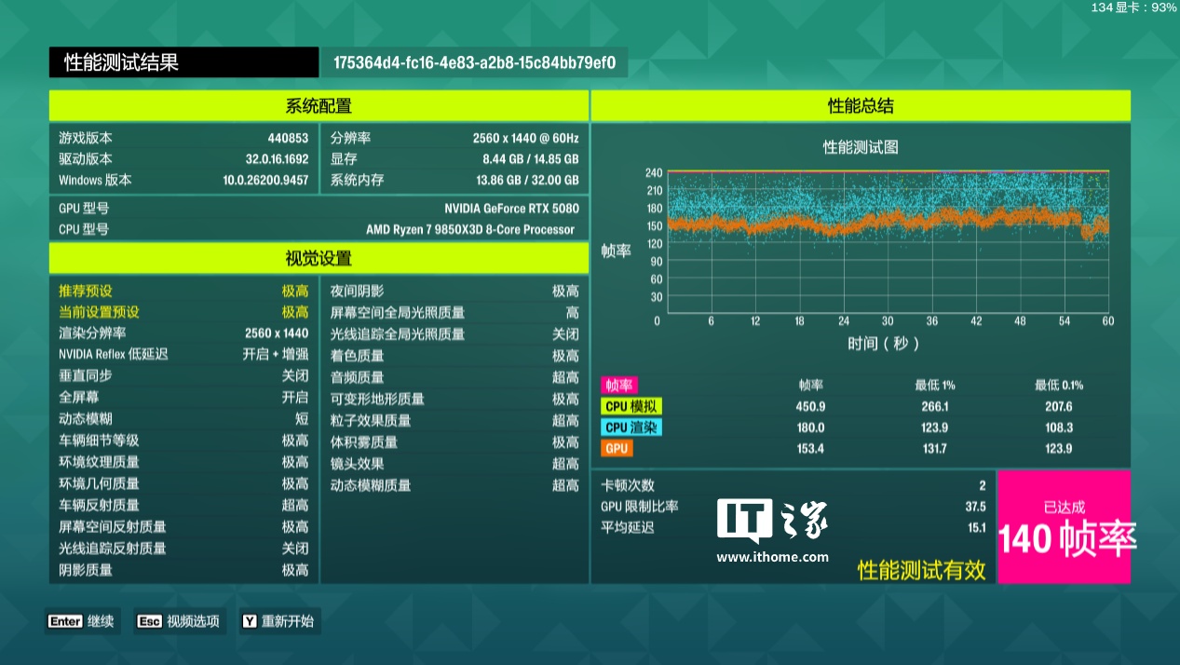Click the Enter key icon for 继续
The width and height of the screenshot is (1180, 665).
[x=65, y=621]
